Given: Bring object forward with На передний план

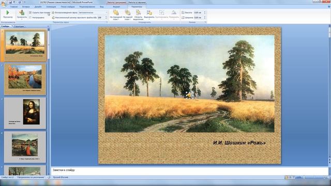Looking at the screenshot, I should click(x=116, y=15).
